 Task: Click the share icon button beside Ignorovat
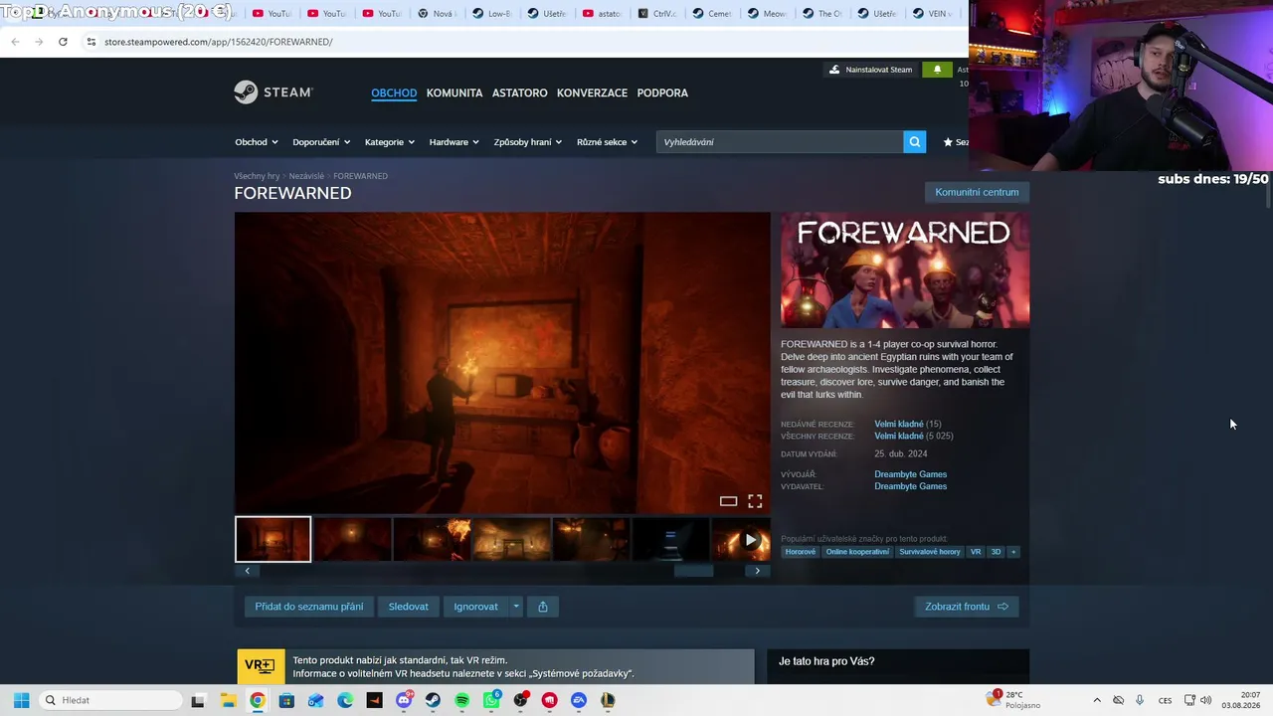pyautogui.click(x=543, y=607)
